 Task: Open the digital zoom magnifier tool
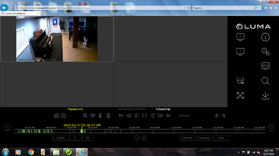coord(85,115)
